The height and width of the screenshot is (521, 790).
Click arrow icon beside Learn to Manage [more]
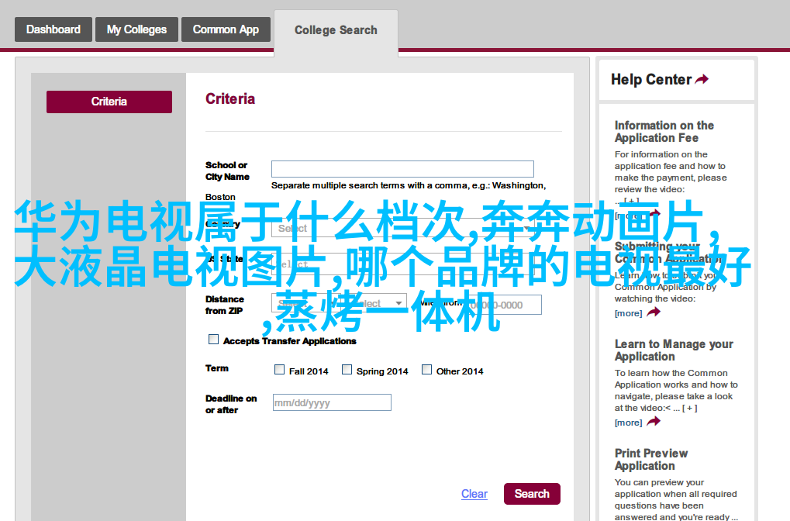pos(654,422)
